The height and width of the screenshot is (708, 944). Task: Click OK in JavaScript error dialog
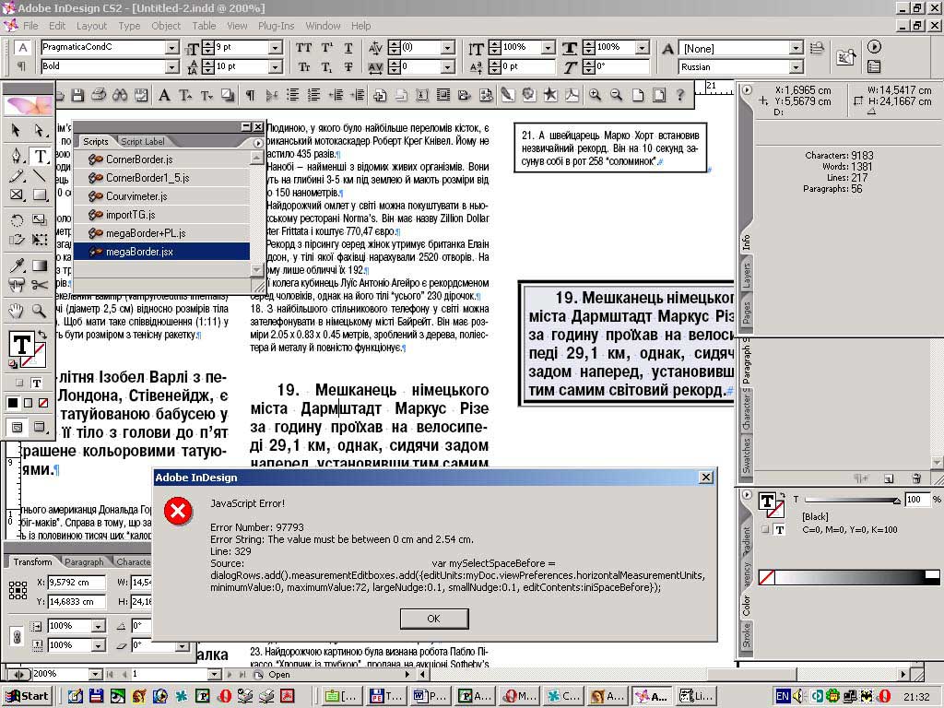[x=433, y=619]
